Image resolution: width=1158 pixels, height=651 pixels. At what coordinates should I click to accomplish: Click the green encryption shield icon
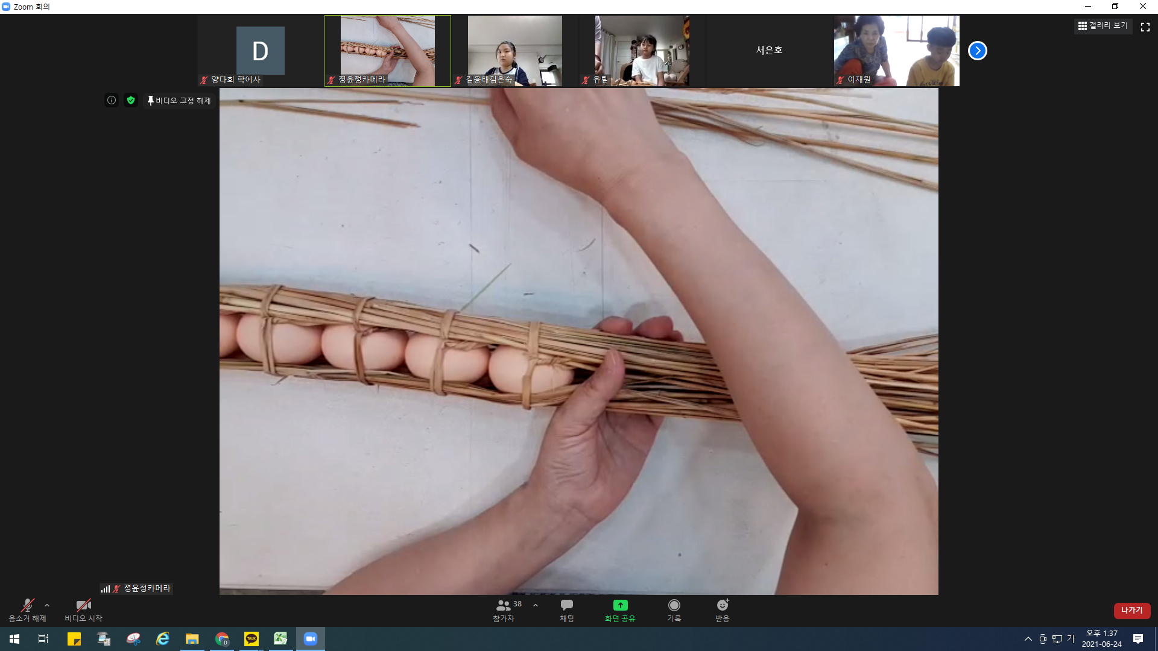pos(131,100)
